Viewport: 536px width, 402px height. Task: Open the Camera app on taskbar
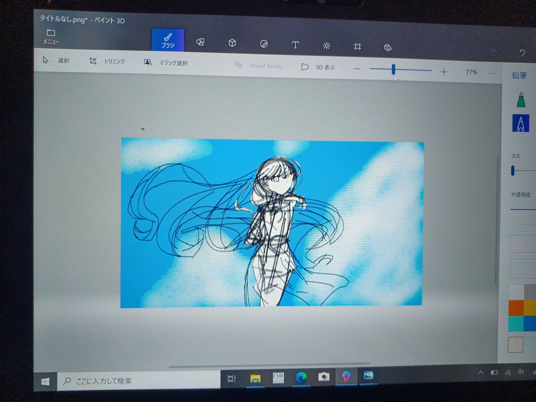[324, 377]
